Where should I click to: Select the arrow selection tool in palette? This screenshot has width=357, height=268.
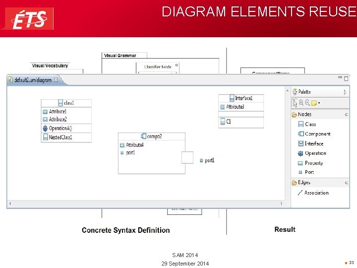[295, 103]
